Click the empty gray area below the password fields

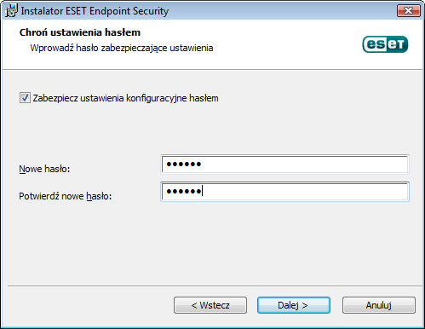tap(212, 241)
